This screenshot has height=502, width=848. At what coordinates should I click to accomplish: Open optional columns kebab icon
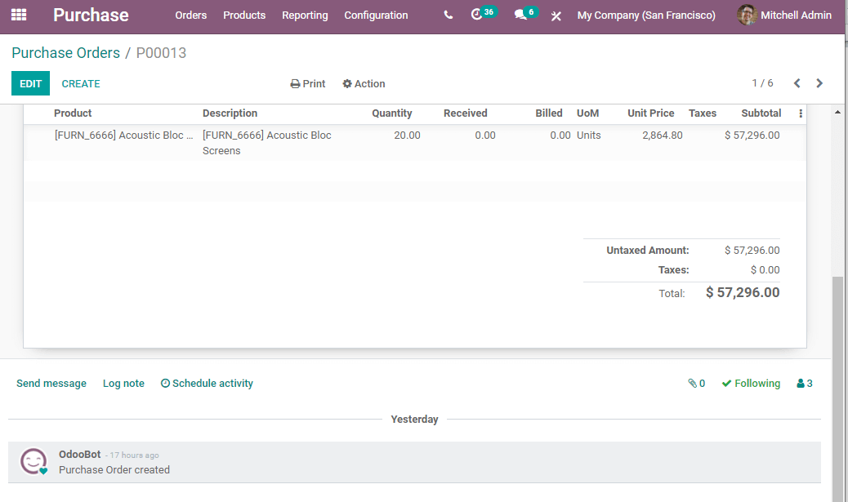801,113
